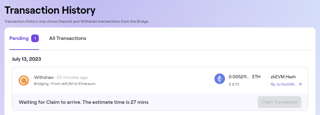Click the $ 9.73 dollar value
The image size is (320, 115).
234,84
